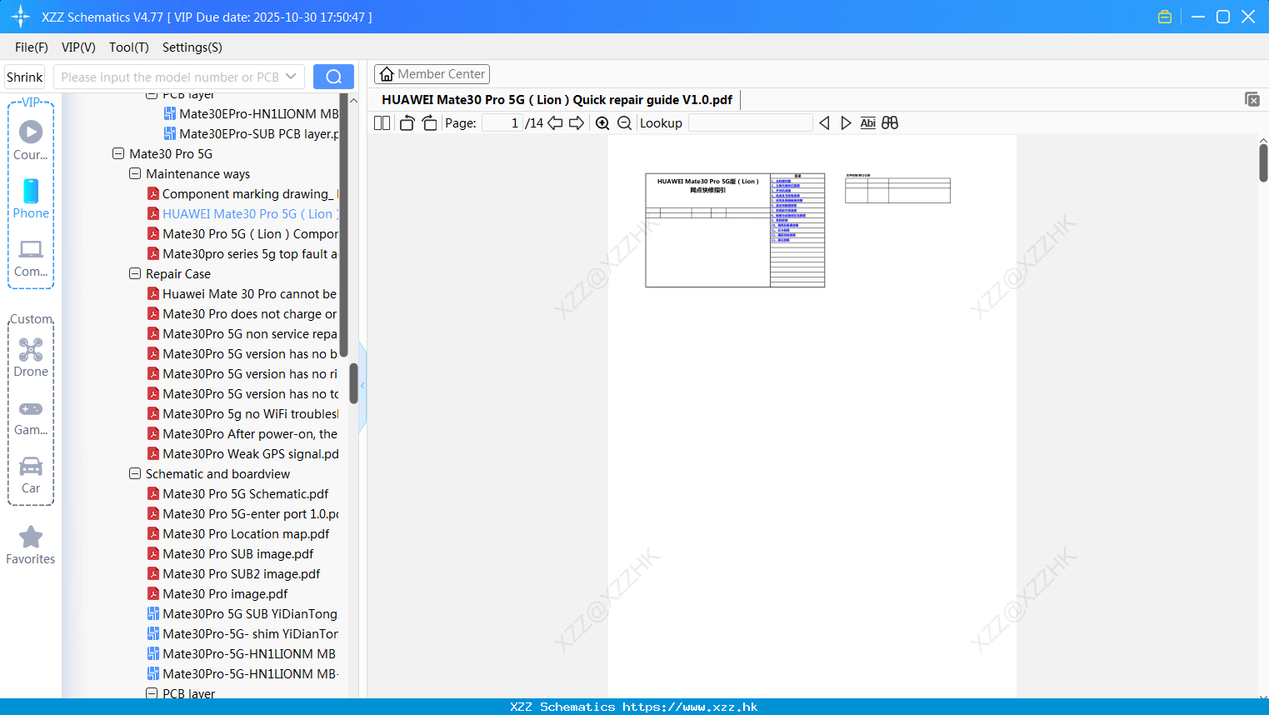Viewport: 1269px width, 715px height.
Task: Collapse the bottom PCB layer node
Action: (152, 693)
